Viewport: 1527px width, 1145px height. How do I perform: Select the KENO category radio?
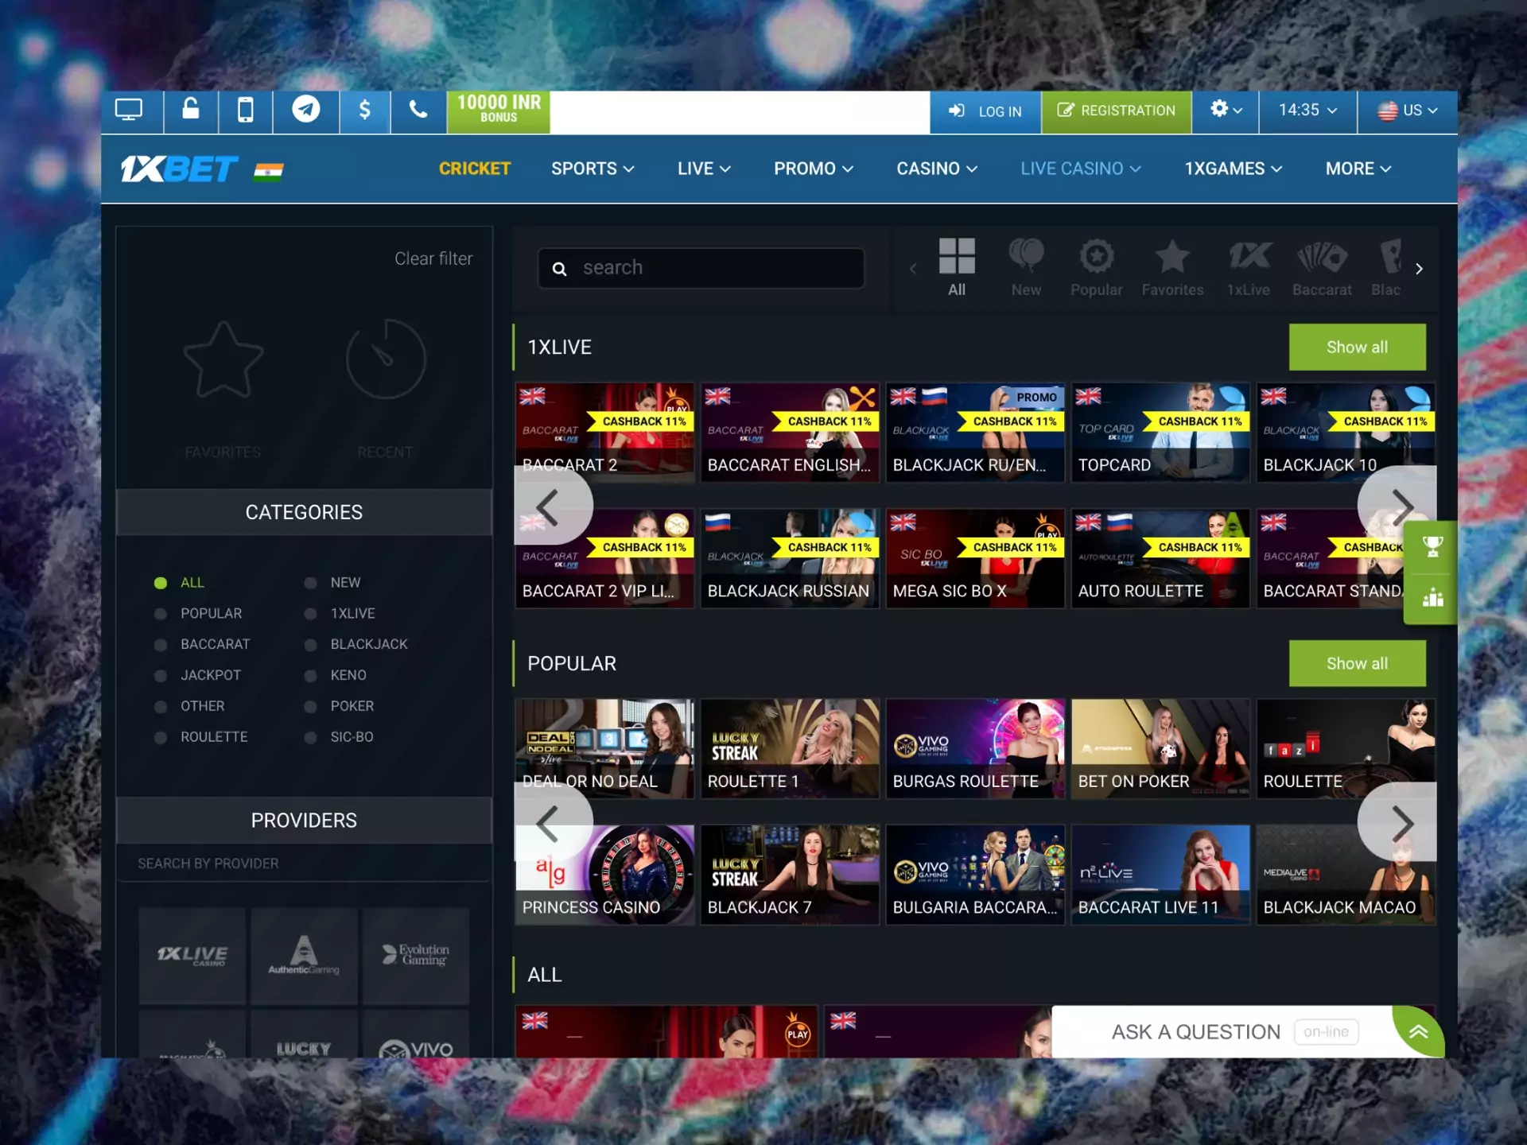click(x=311, y=676)
